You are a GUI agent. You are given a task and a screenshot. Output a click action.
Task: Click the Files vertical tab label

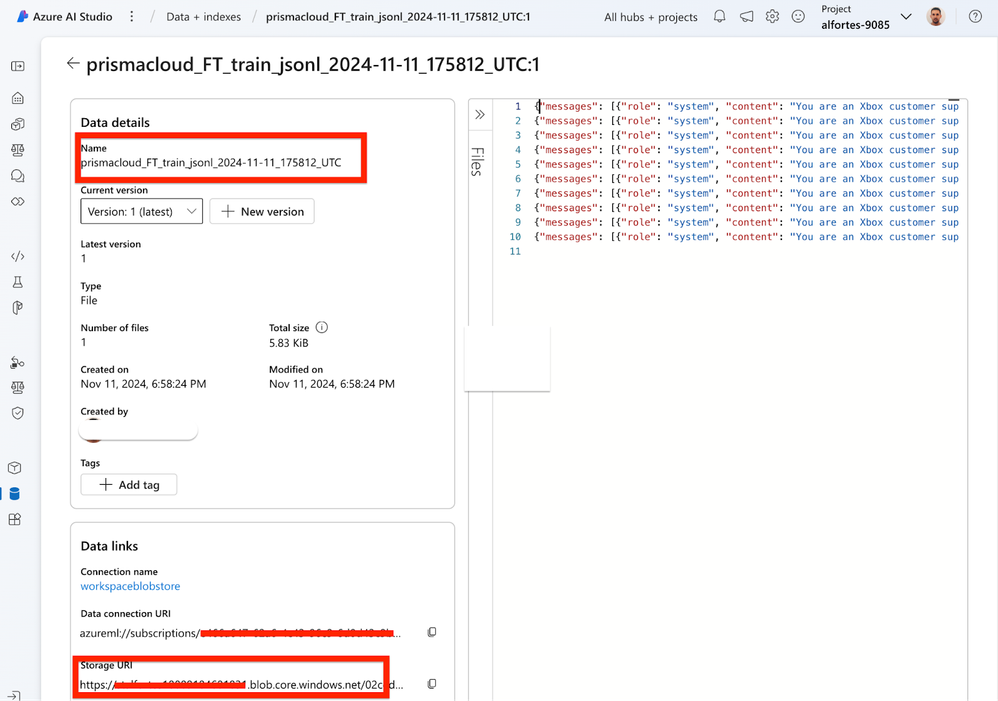pos(477,162)
